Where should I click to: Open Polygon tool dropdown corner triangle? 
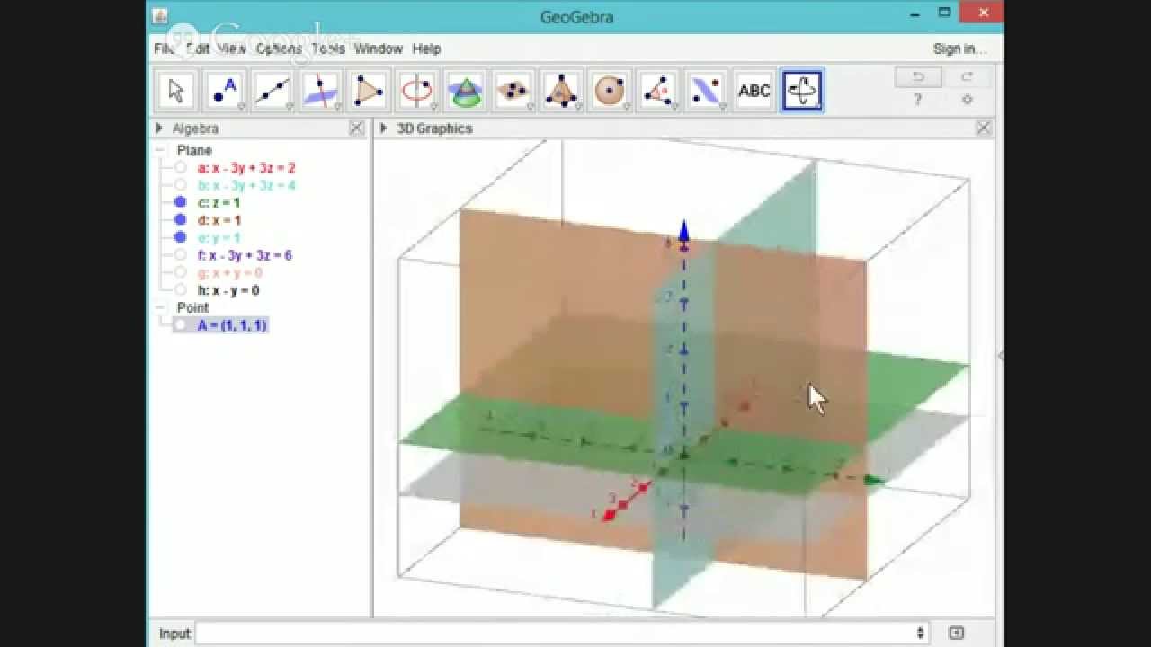click(387, 107)
